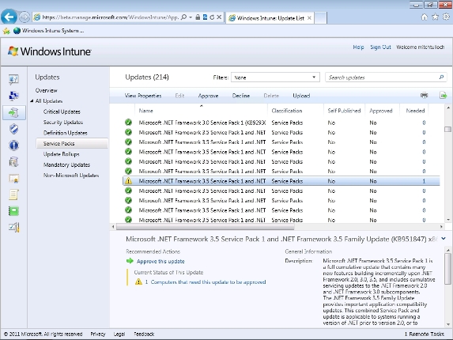Click the yellow warning icon on the selected row
Screen dimensions: 453x340
click(x=129, y=181)
